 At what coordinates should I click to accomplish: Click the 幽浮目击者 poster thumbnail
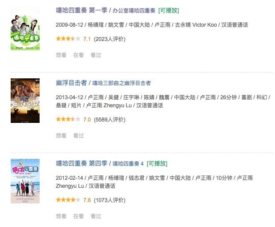pos(25,101)
